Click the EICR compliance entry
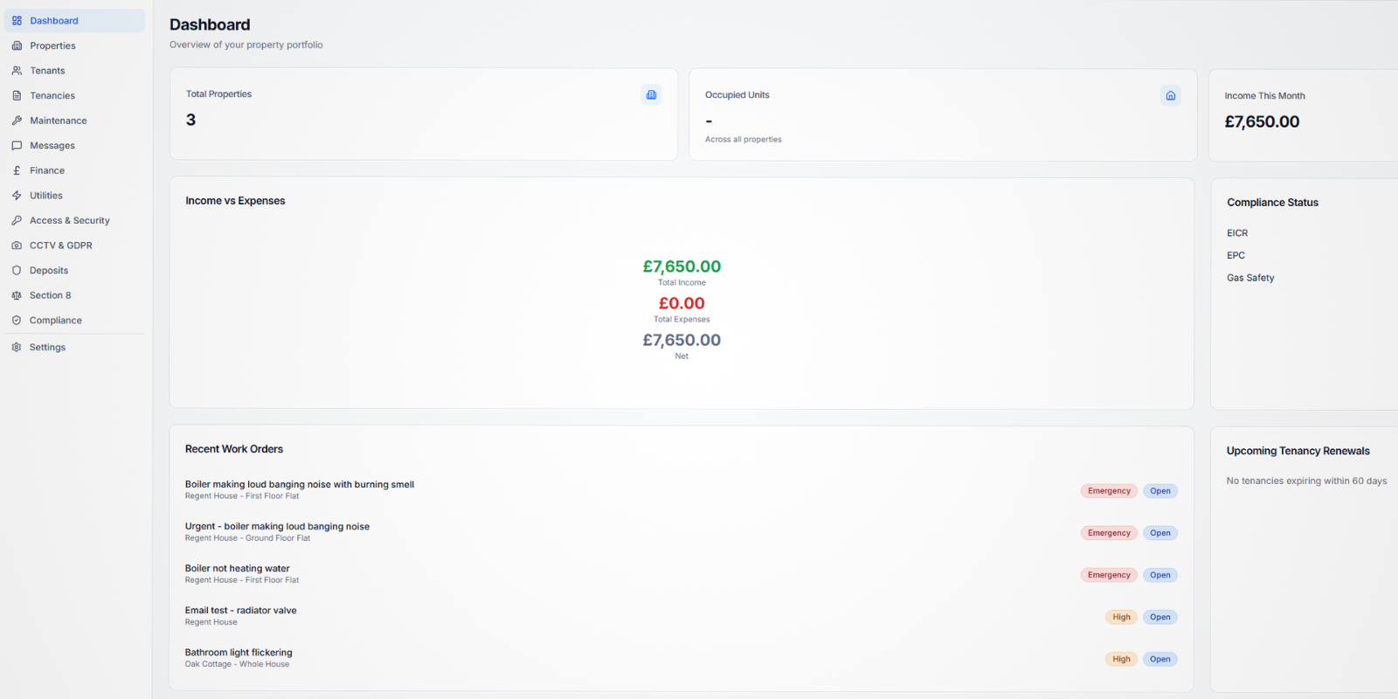Image resolution: width=1398 pixels, height=699 pixels. 1237,233
